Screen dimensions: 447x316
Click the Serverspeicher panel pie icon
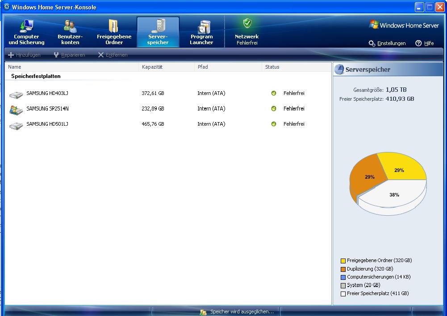339,70
